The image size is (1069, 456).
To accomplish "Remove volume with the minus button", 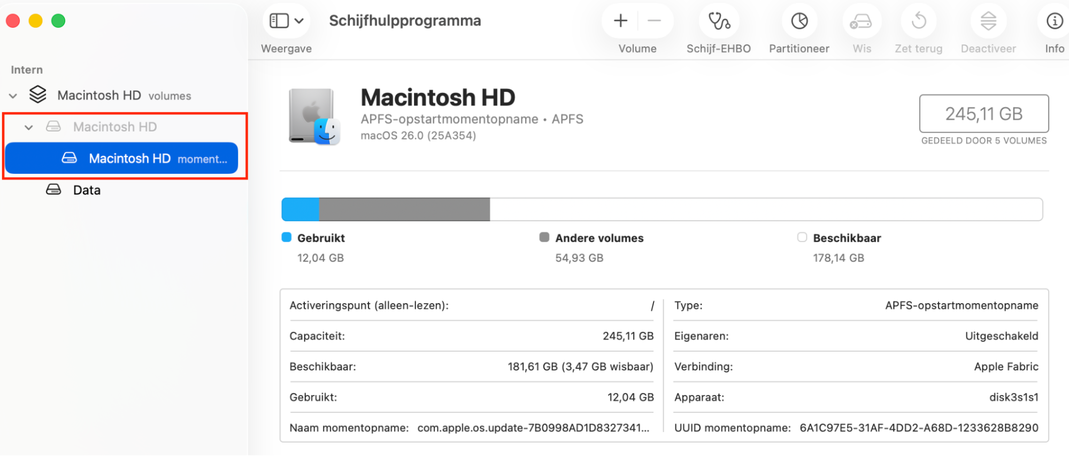I will [654, 21].
